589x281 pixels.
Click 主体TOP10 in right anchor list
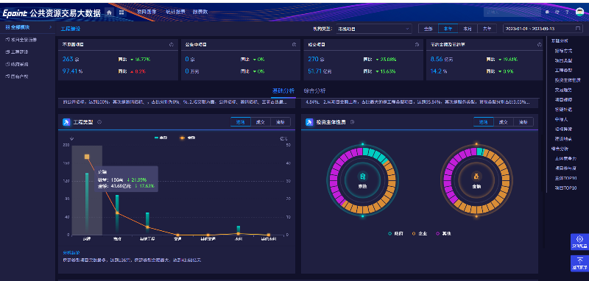click(565, 178)
